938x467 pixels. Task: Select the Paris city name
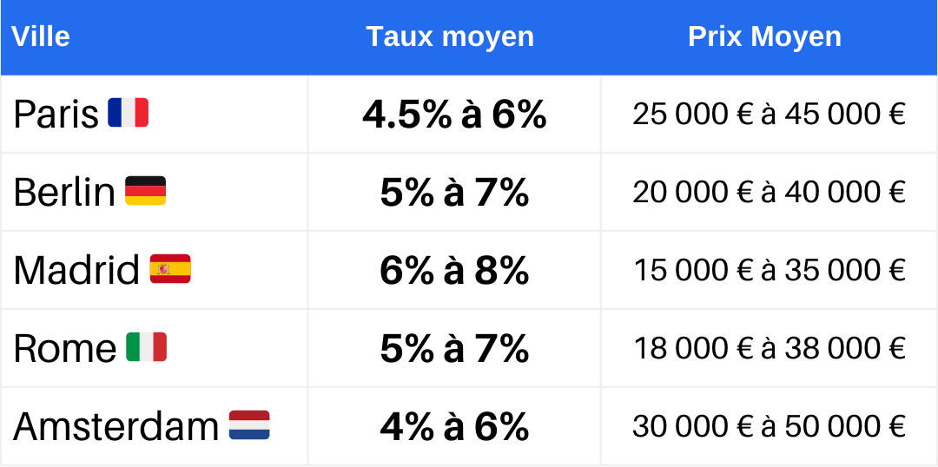pos(56,115)
